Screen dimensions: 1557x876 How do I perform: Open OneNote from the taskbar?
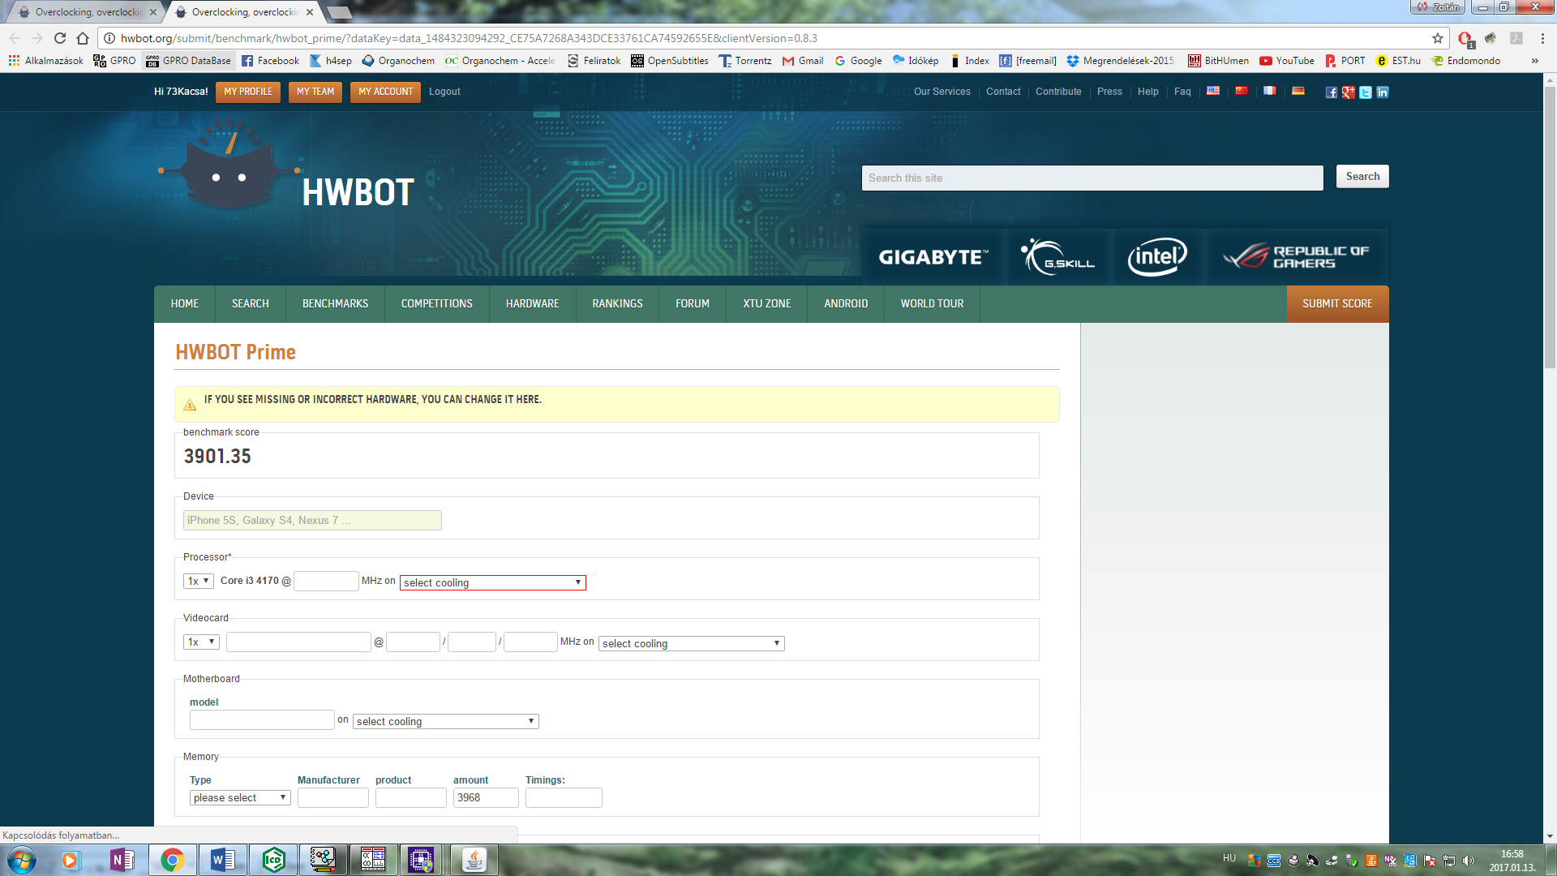pyautogui.click(x=122, y=860)
